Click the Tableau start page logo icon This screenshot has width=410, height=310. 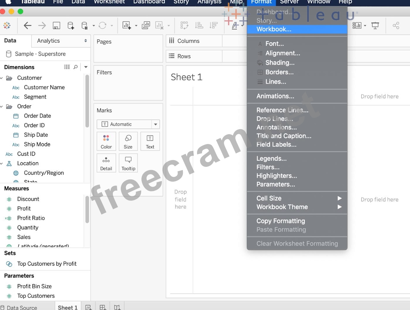coord(7,25)
